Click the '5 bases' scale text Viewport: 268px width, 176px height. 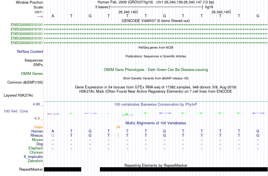point(102,7)
